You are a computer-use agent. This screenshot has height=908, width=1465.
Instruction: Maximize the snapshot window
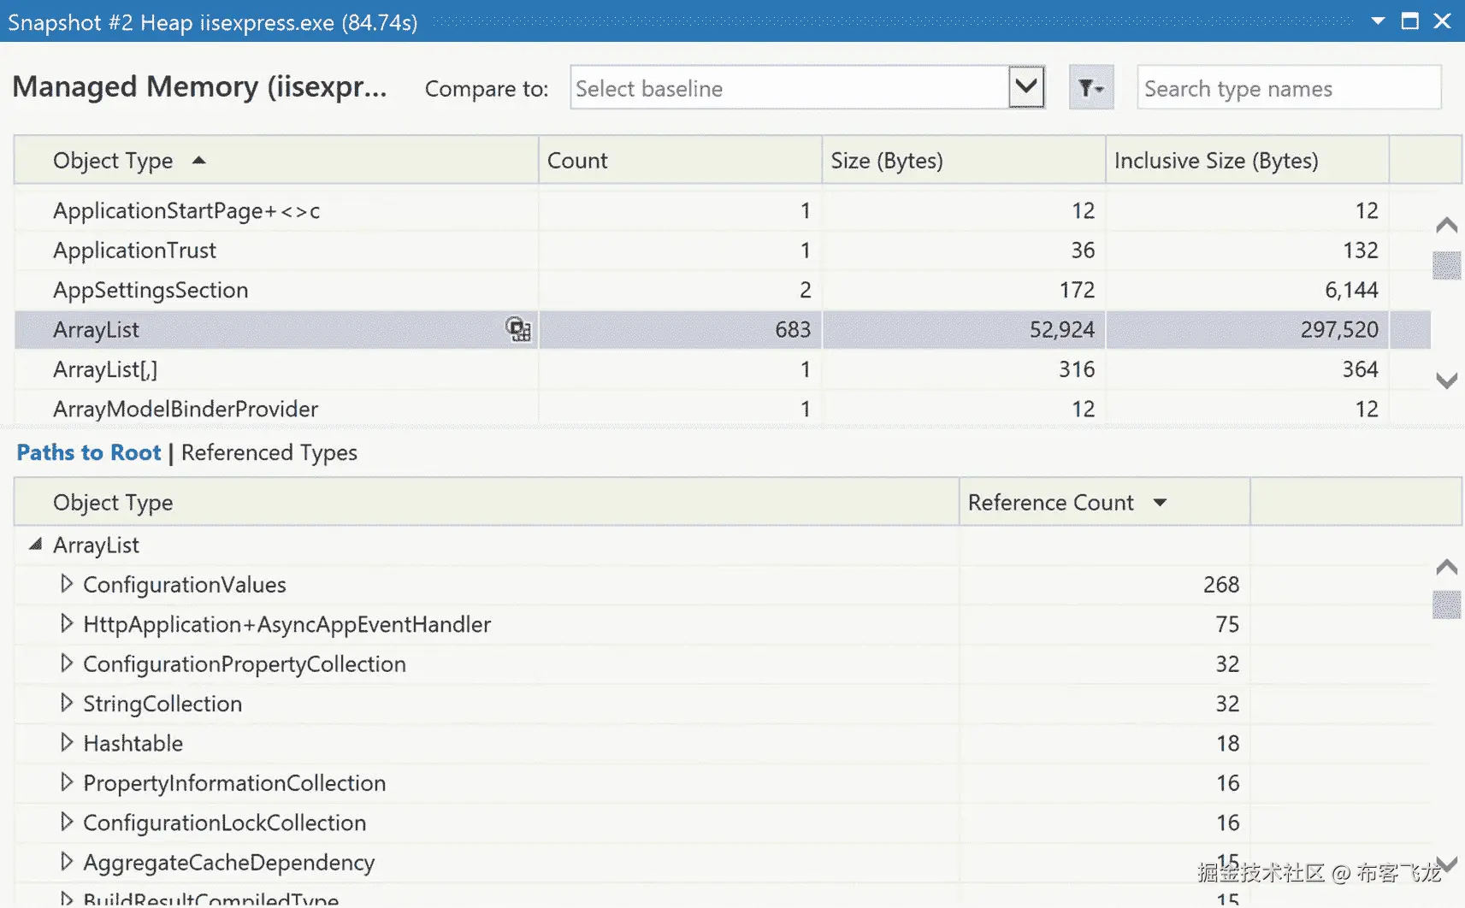point(1410,21)
